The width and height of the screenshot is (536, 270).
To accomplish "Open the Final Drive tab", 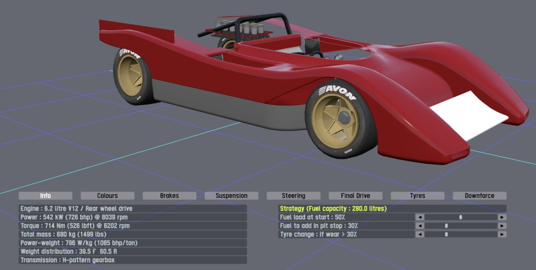I will tap(355, 196).
